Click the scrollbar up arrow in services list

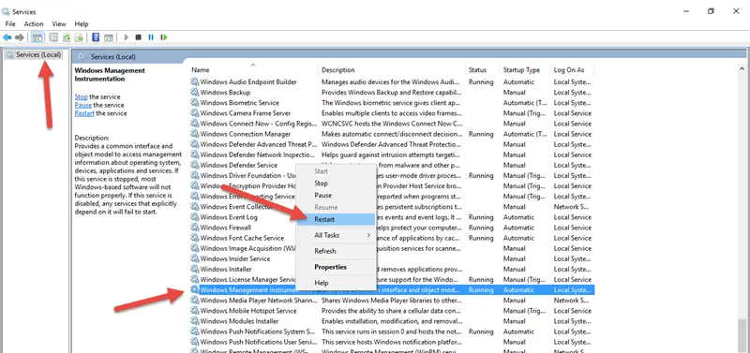(x=742, y=69)
